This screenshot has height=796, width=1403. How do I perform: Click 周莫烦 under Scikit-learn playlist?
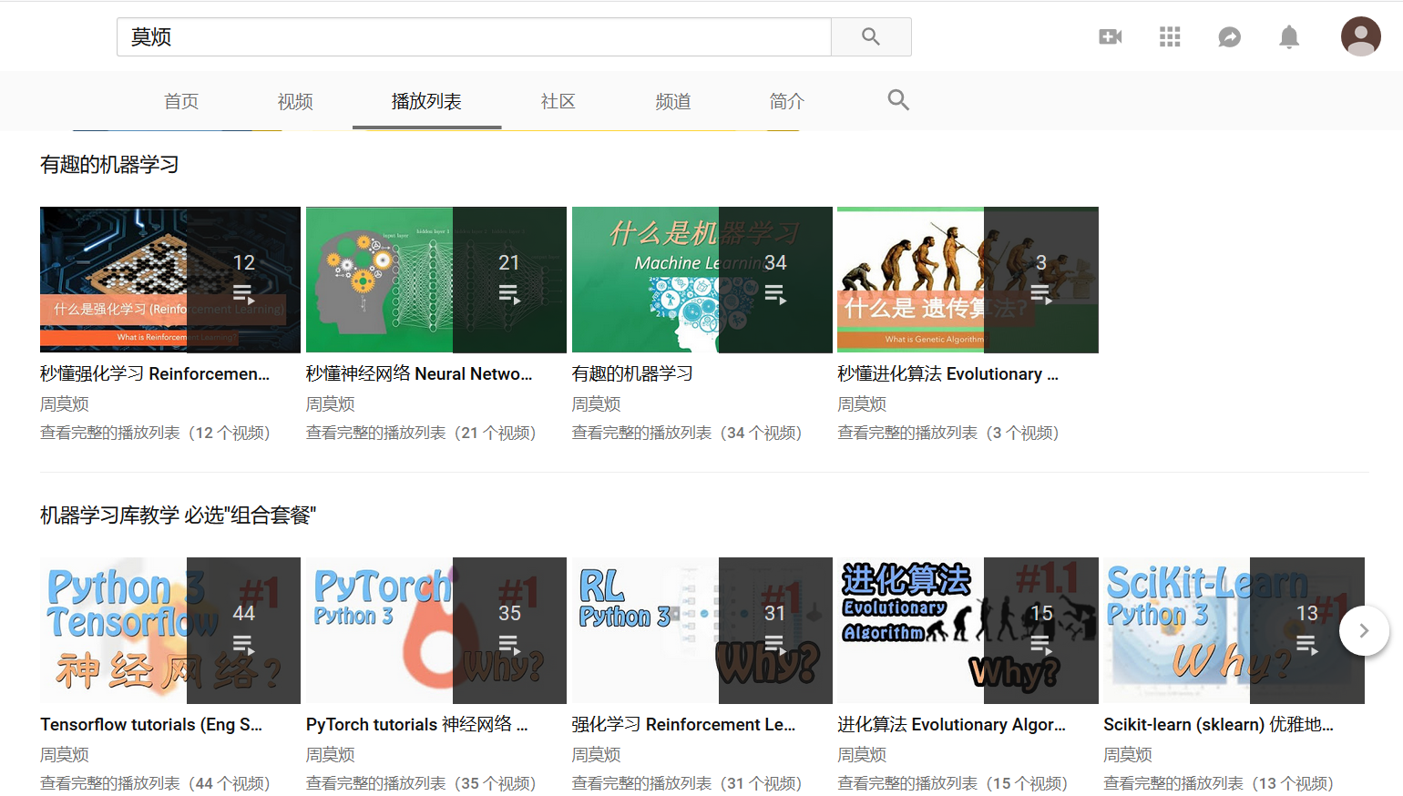(x=1129, y=754)
